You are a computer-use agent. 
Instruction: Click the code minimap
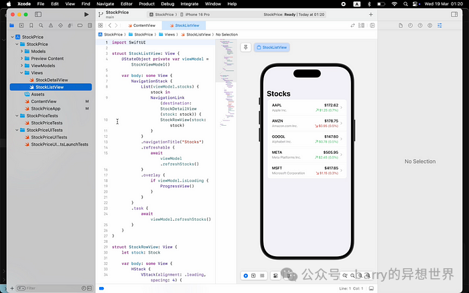tap(226, 84)
